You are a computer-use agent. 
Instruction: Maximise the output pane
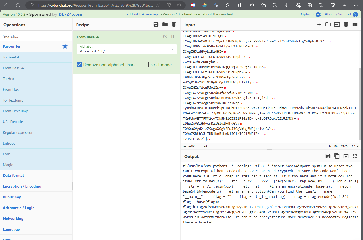pos(355,156)
